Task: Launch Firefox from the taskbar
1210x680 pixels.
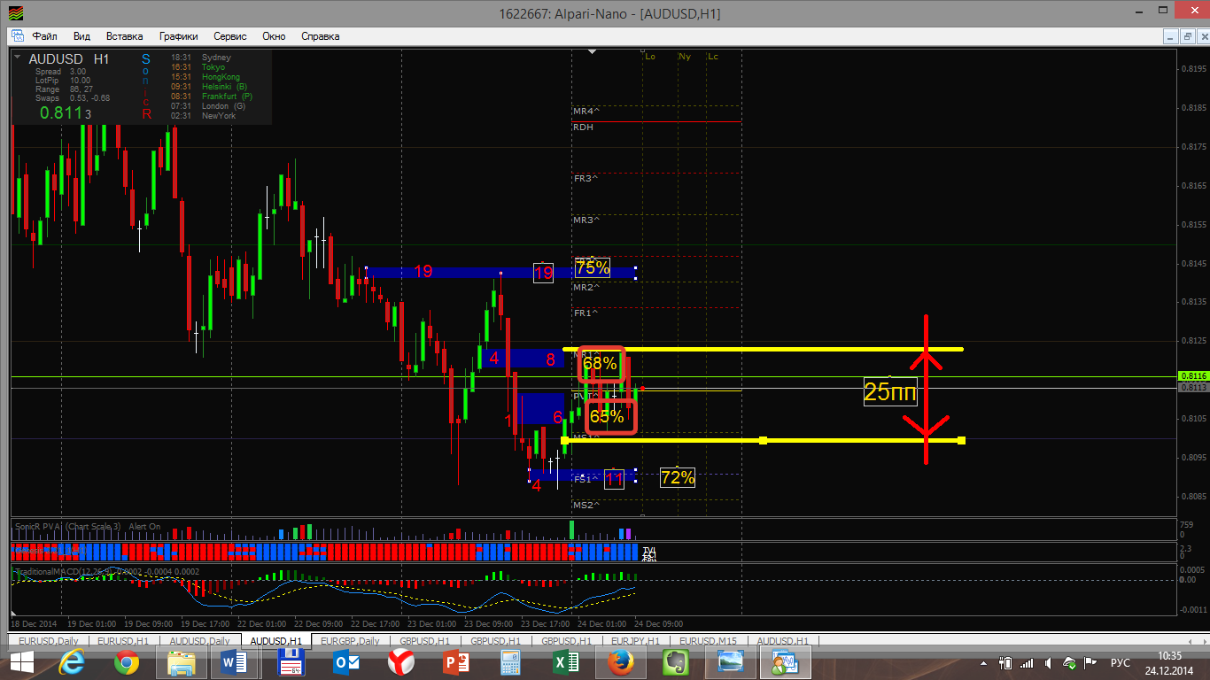Action: coord(620,662)
